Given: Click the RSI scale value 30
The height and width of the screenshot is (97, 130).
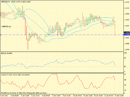Looking at the screenshot, I should point(125,66).
